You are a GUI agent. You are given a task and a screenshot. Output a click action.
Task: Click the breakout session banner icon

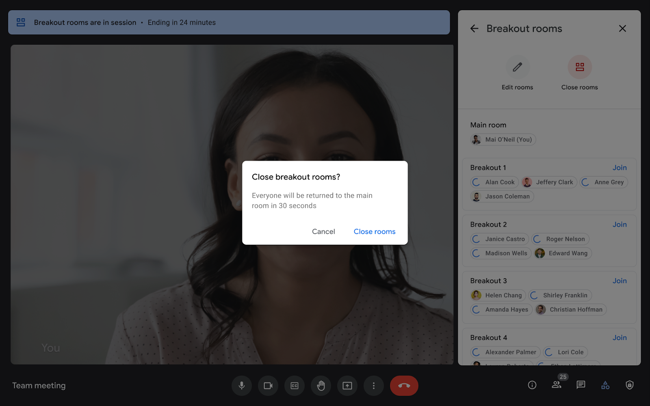pyautogui.click(x=21, y=22)
